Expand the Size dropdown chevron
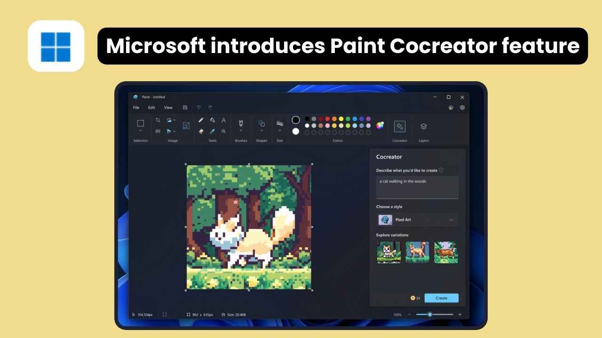This screenshot has width=602, height=338. tap(280, 131)
